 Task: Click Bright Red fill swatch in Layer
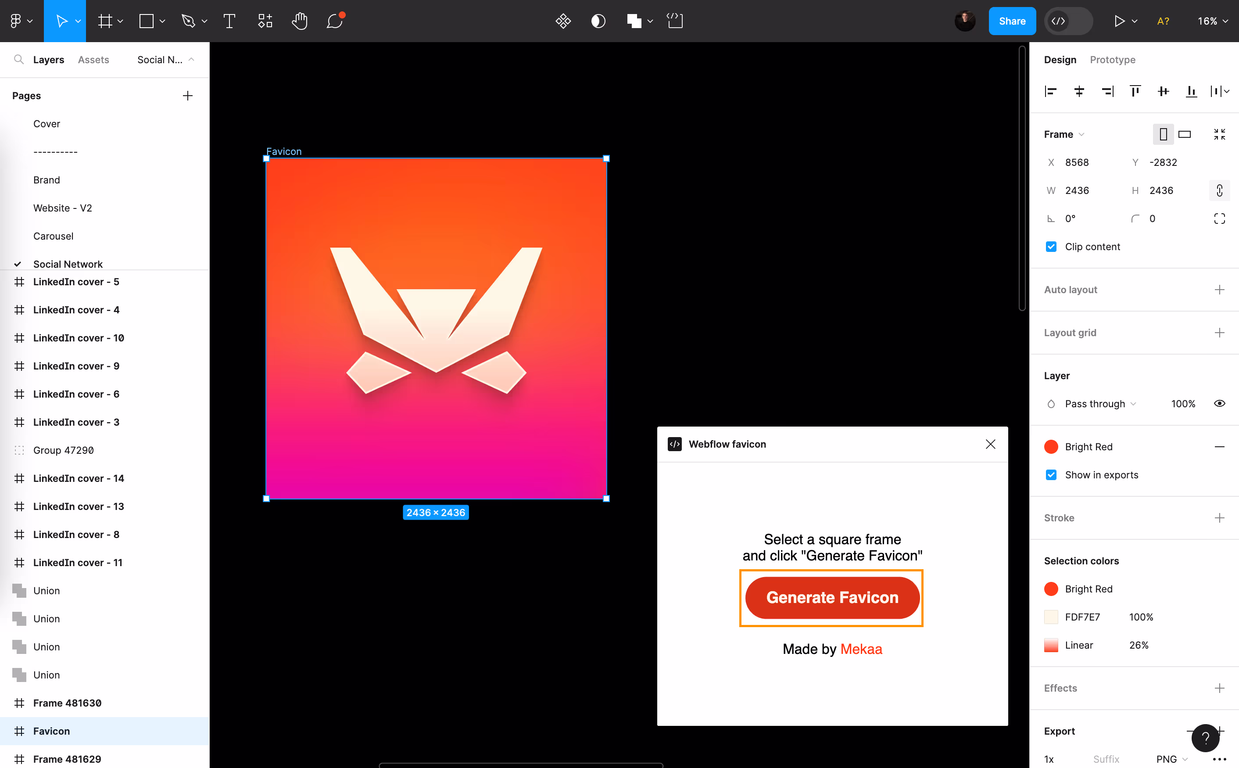1051,446
